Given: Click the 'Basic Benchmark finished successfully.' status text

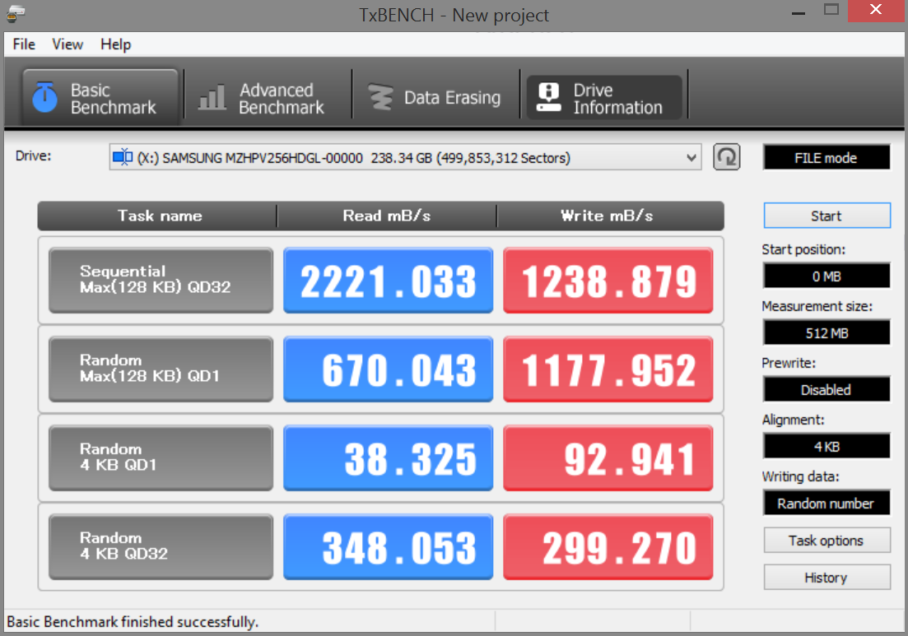Looking at the screenshot, I should (133, 622).
